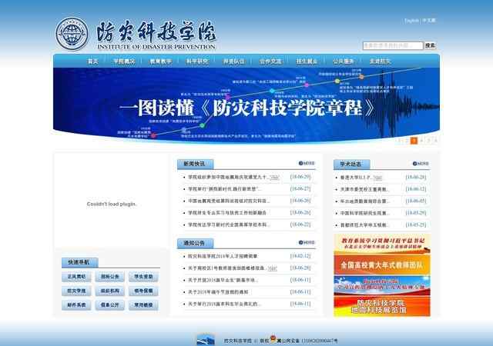Click the blue-sky banner above the red 防灾科技学院 banner
The height and width of the screenshot is (346, 493).
pyautogui.click(x=382, y=286)
